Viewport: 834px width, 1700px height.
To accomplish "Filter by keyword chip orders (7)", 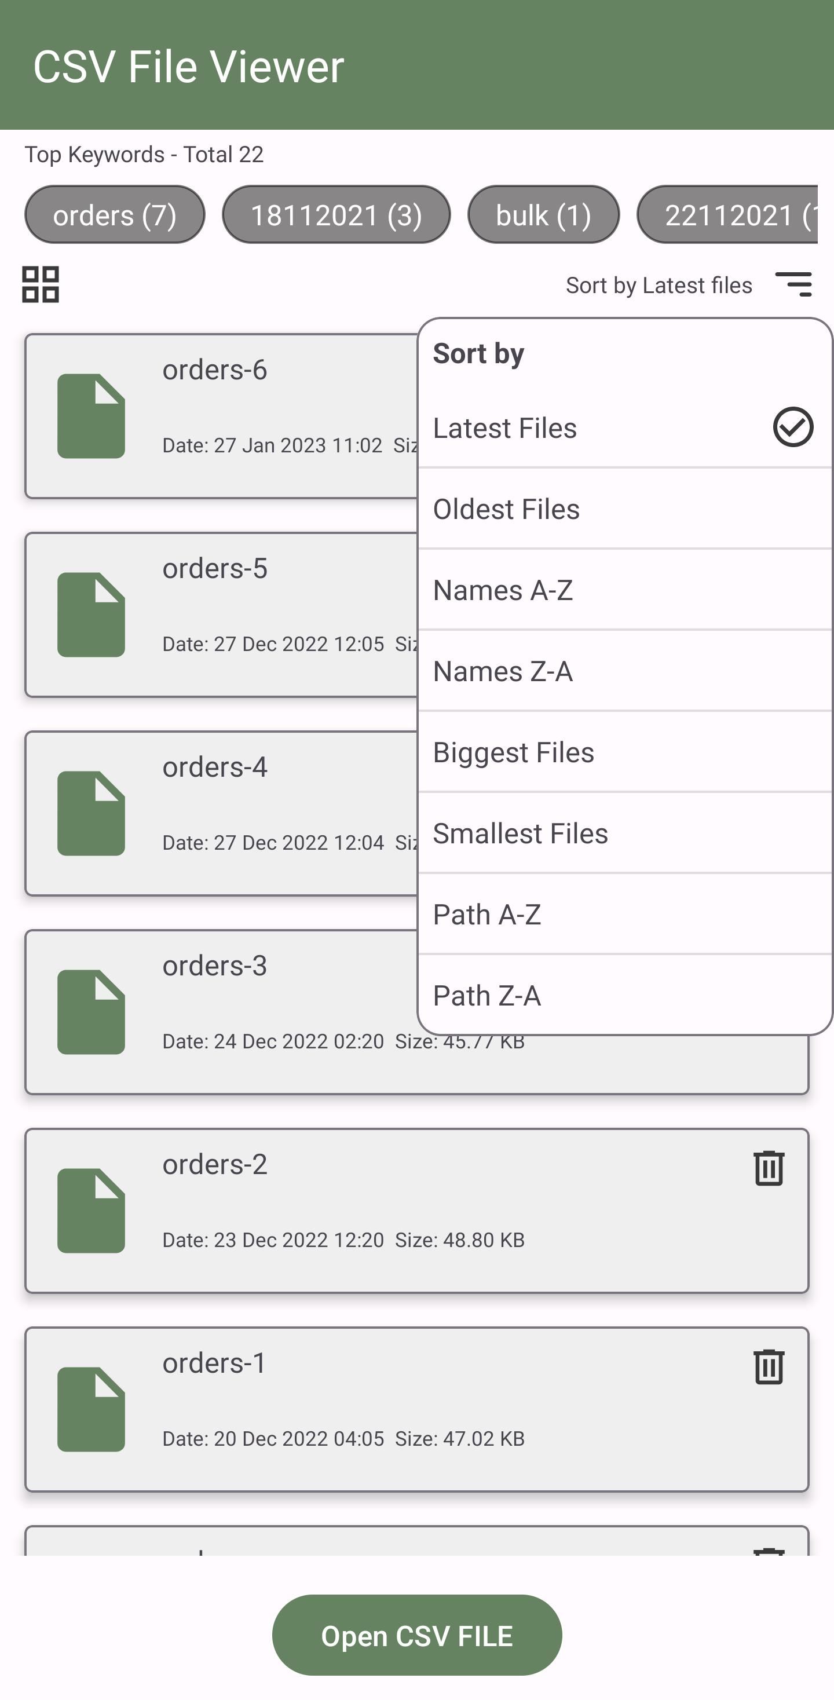I will pyautogui.click(x=115, y=214).
